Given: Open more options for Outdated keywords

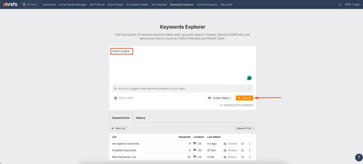Looking at the screenshot, I should coord(250,150).
